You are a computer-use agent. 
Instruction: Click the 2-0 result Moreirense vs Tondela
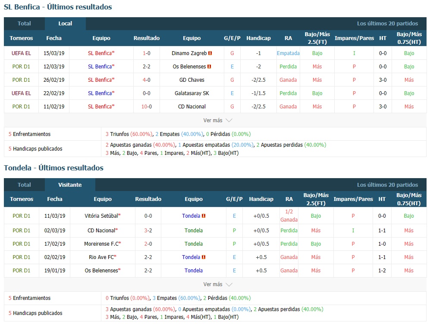click(x=148, y=244)
